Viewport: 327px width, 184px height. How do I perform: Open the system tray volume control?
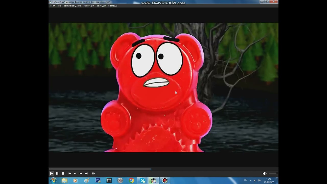pos(255,180)
